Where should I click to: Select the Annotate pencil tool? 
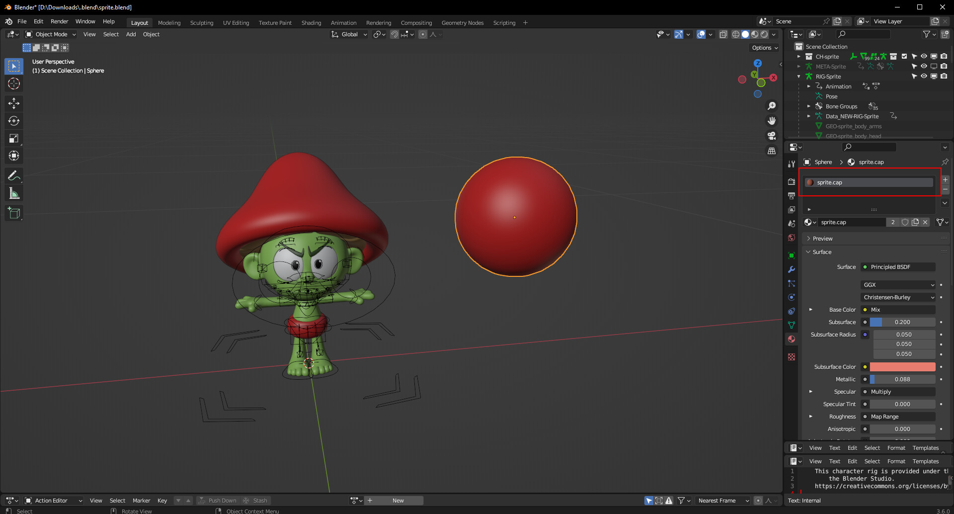click(x=14, y=175)
